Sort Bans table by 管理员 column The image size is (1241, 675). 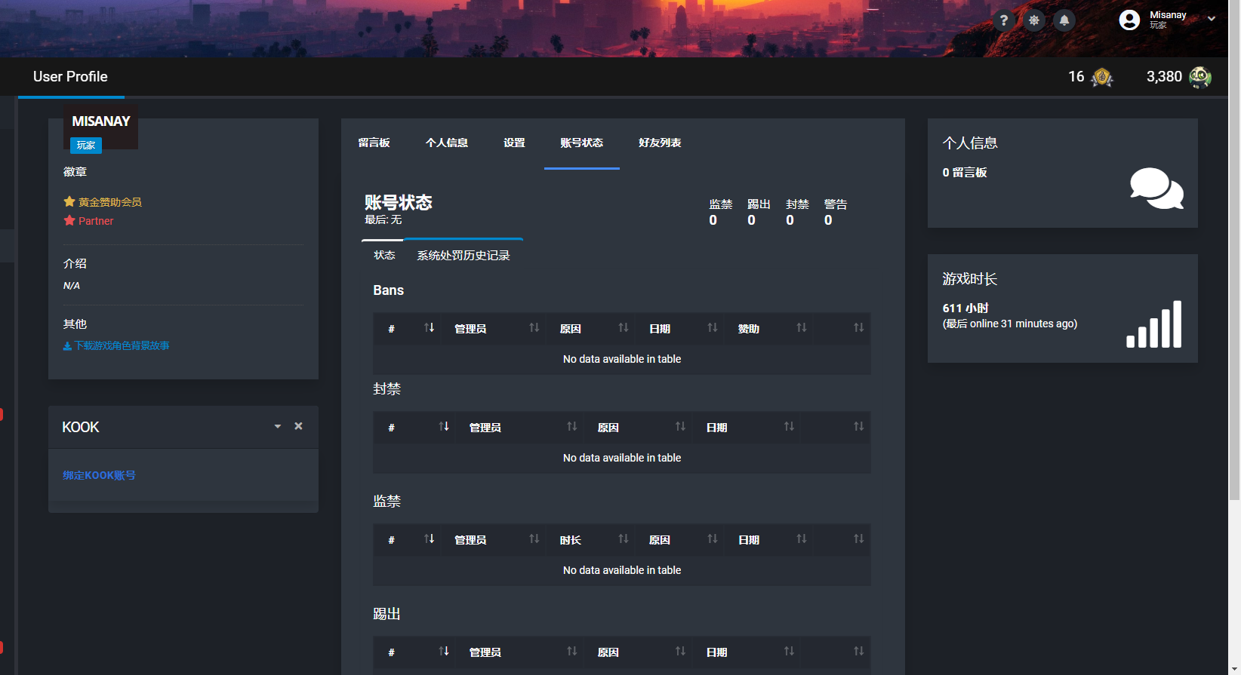(492, 328)
